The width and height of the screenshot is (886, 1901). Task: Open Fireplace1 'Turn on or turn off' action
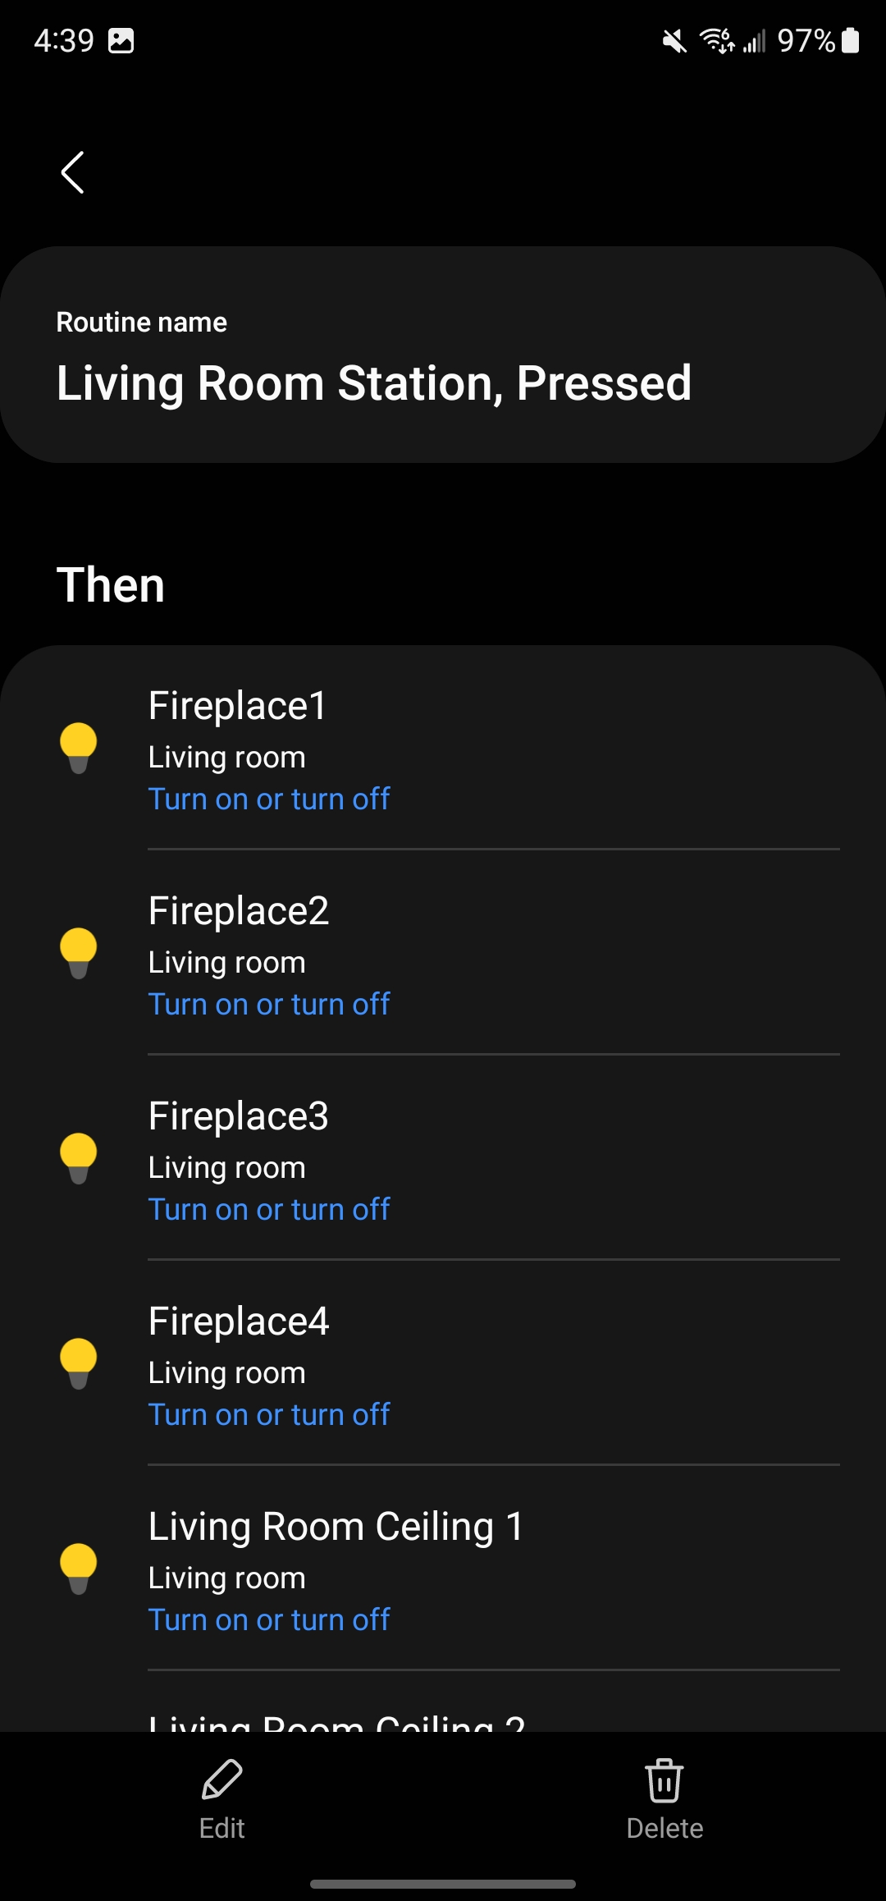click(269, 799)
